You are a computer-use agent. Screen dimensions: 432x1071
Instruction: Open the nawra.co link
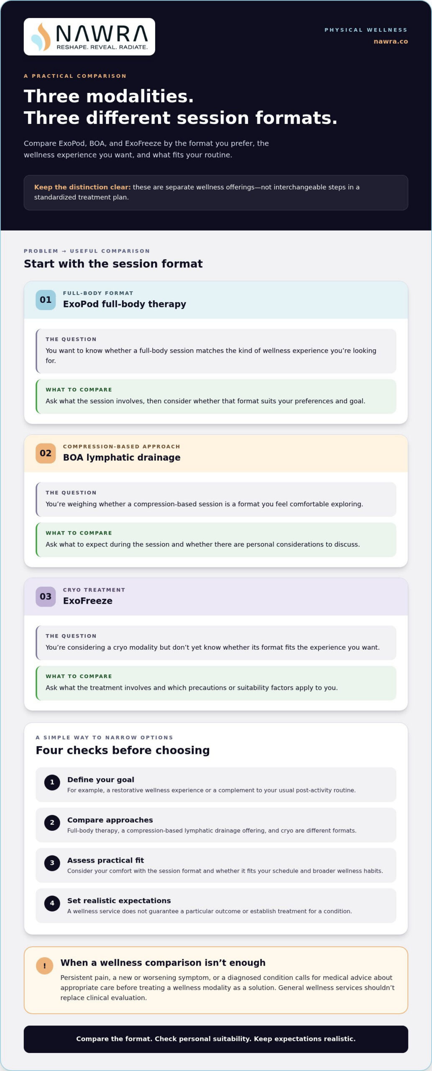[391, 41]
